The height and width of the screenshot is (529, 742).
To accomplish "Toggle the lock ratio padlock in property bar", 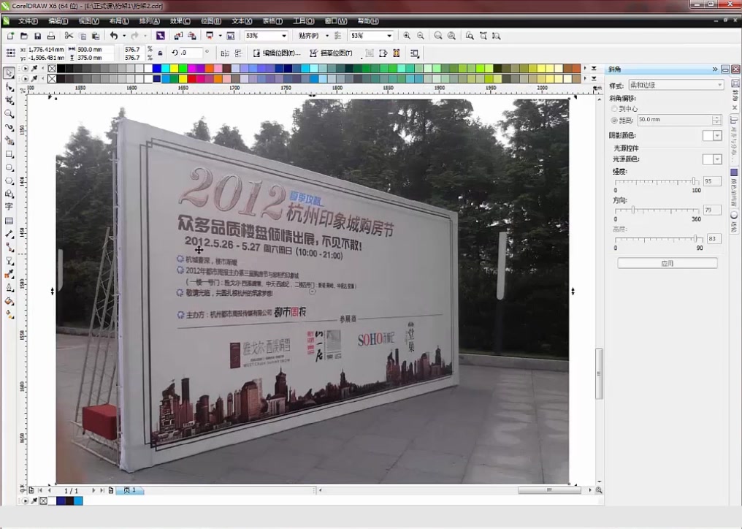I will click(x=161, y=53).
